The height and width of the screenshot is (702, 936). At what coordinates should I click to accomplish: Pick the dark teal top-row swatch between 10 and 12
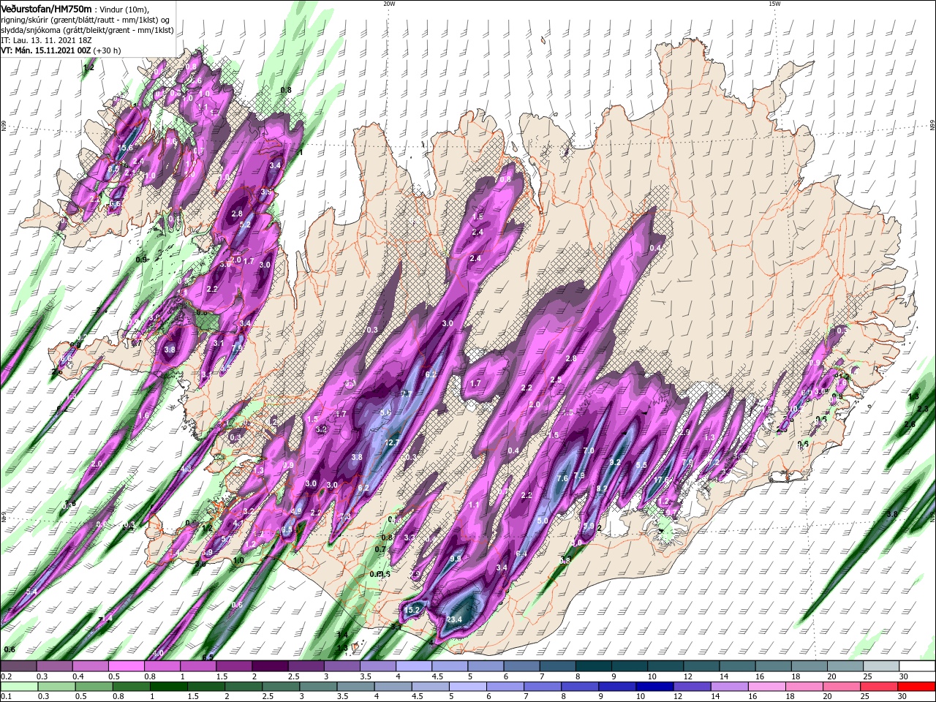pos(665,666)
